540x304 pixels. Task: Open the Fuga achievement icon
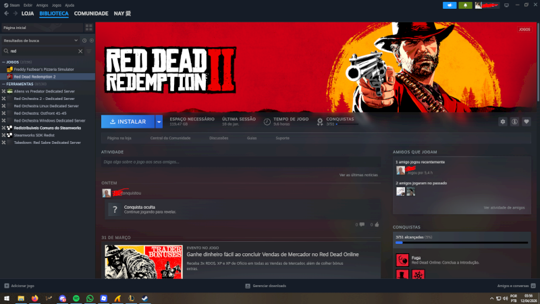pyautogui.click(x=402, y=260)
